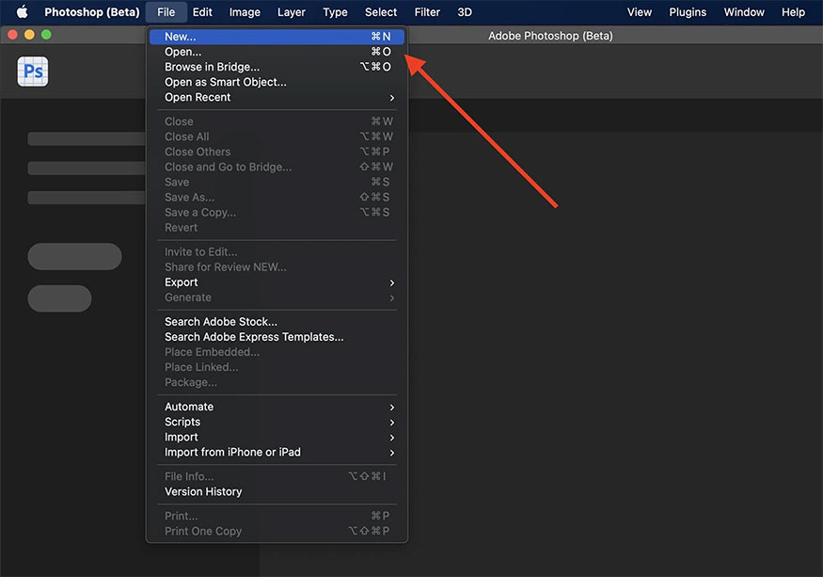Open Version History
The width and height of the screenshot is (823, 577).
click(x=203, y=491)
